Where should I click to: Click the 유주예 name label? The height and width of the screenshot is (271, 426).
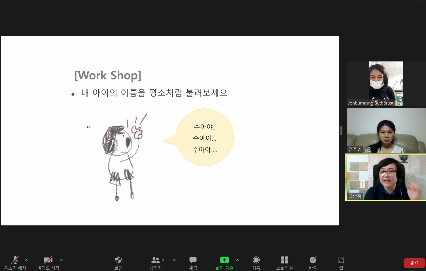tap(355, 150)
